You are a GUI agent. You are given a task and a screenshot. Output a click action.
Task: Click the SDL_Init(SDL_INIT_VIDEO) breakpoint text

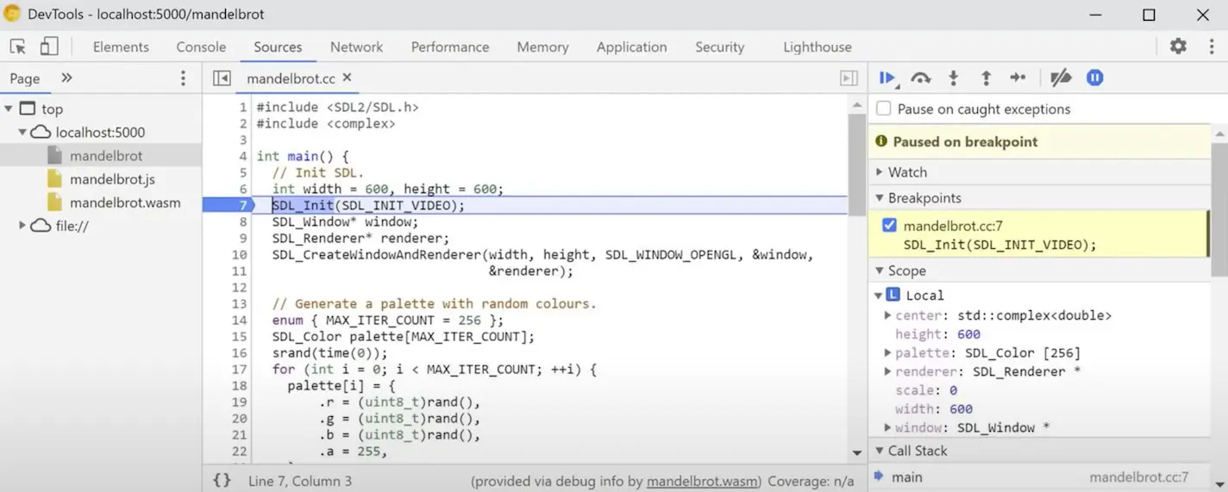pyautogui.click(x=999, y=245)
